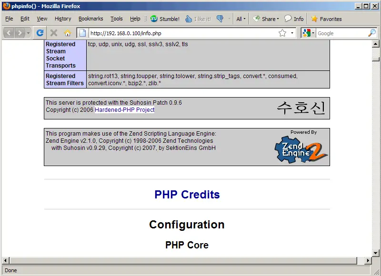This screenshot has width=381, height=276.
Task: Follow the Hardened-PHP Project link
Action: (x=124, y=110)
